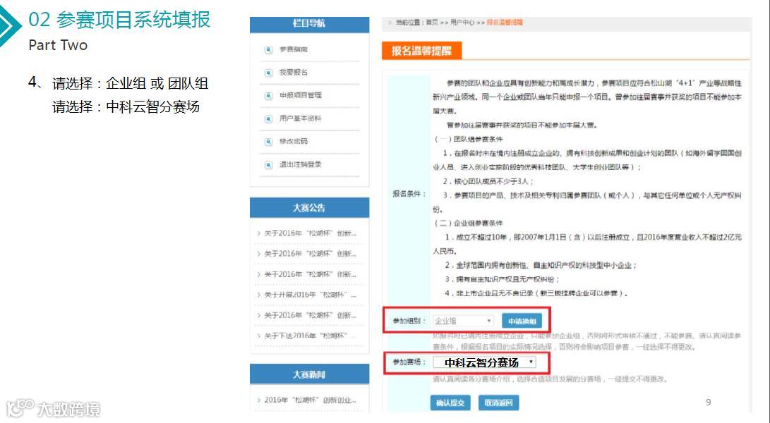Viewport: 770px width, 423px height.
Task: Click the slide title 02 参赛项目系统填报
Action: (119, 20)
